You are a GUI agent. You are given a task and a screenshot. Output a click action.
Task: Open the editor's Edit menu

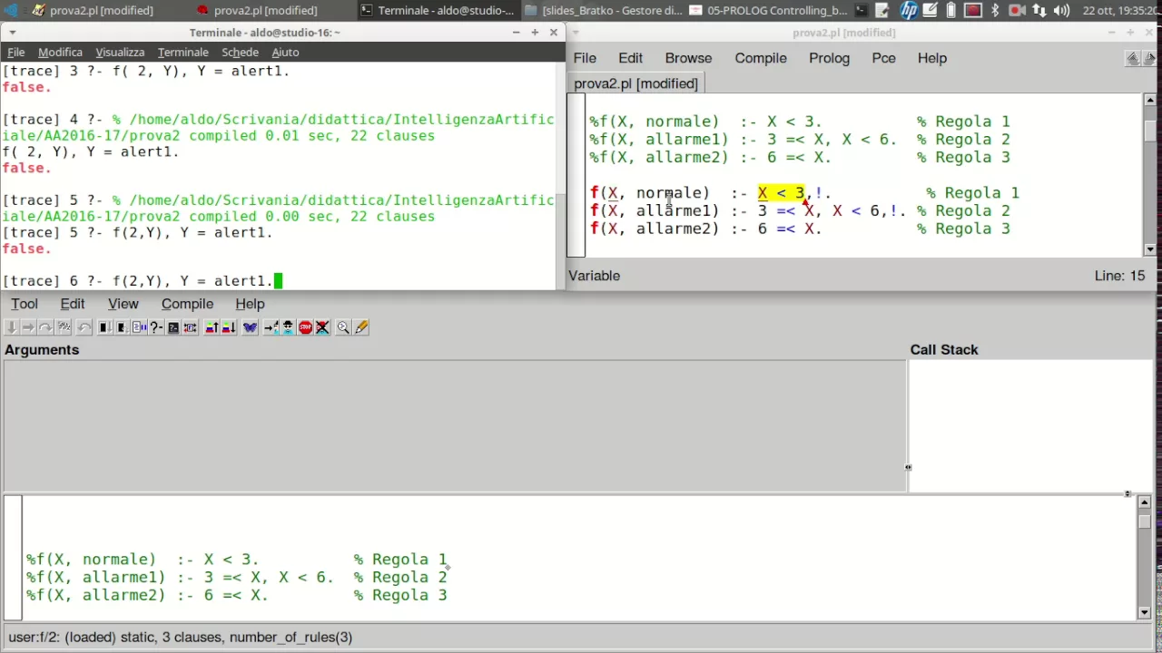630,58
